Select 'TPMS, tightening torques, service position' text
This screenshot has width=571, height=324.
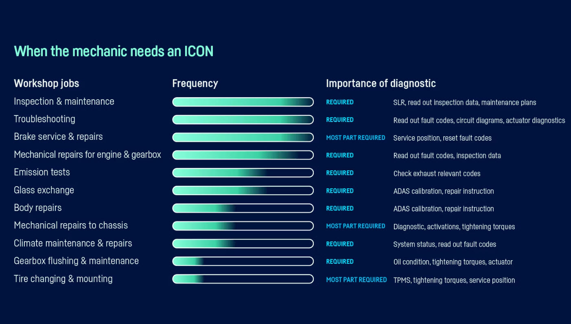454,280
